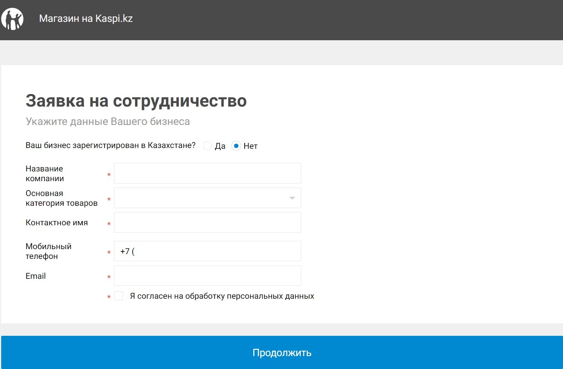Open the Основная категория товаров dropdown
This screenshot has width=563, height=369.
[208, 198]
